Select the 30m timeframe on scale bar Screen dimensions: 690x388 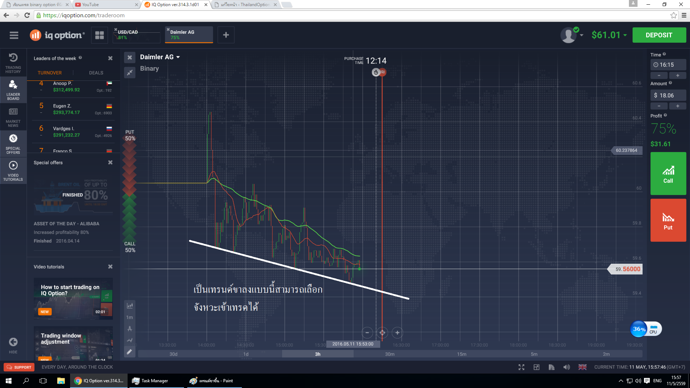pos(390,354)
